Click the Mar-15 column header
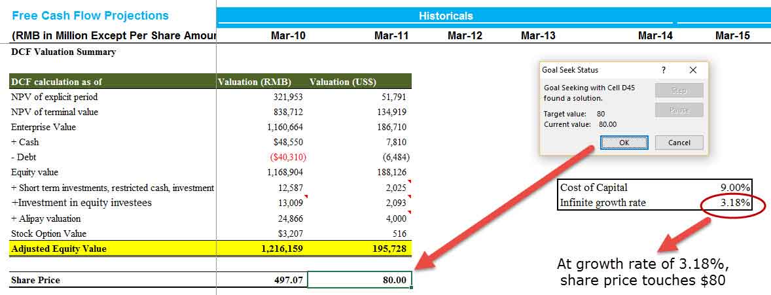The image size is (771, 295). [x=732, y=36]
